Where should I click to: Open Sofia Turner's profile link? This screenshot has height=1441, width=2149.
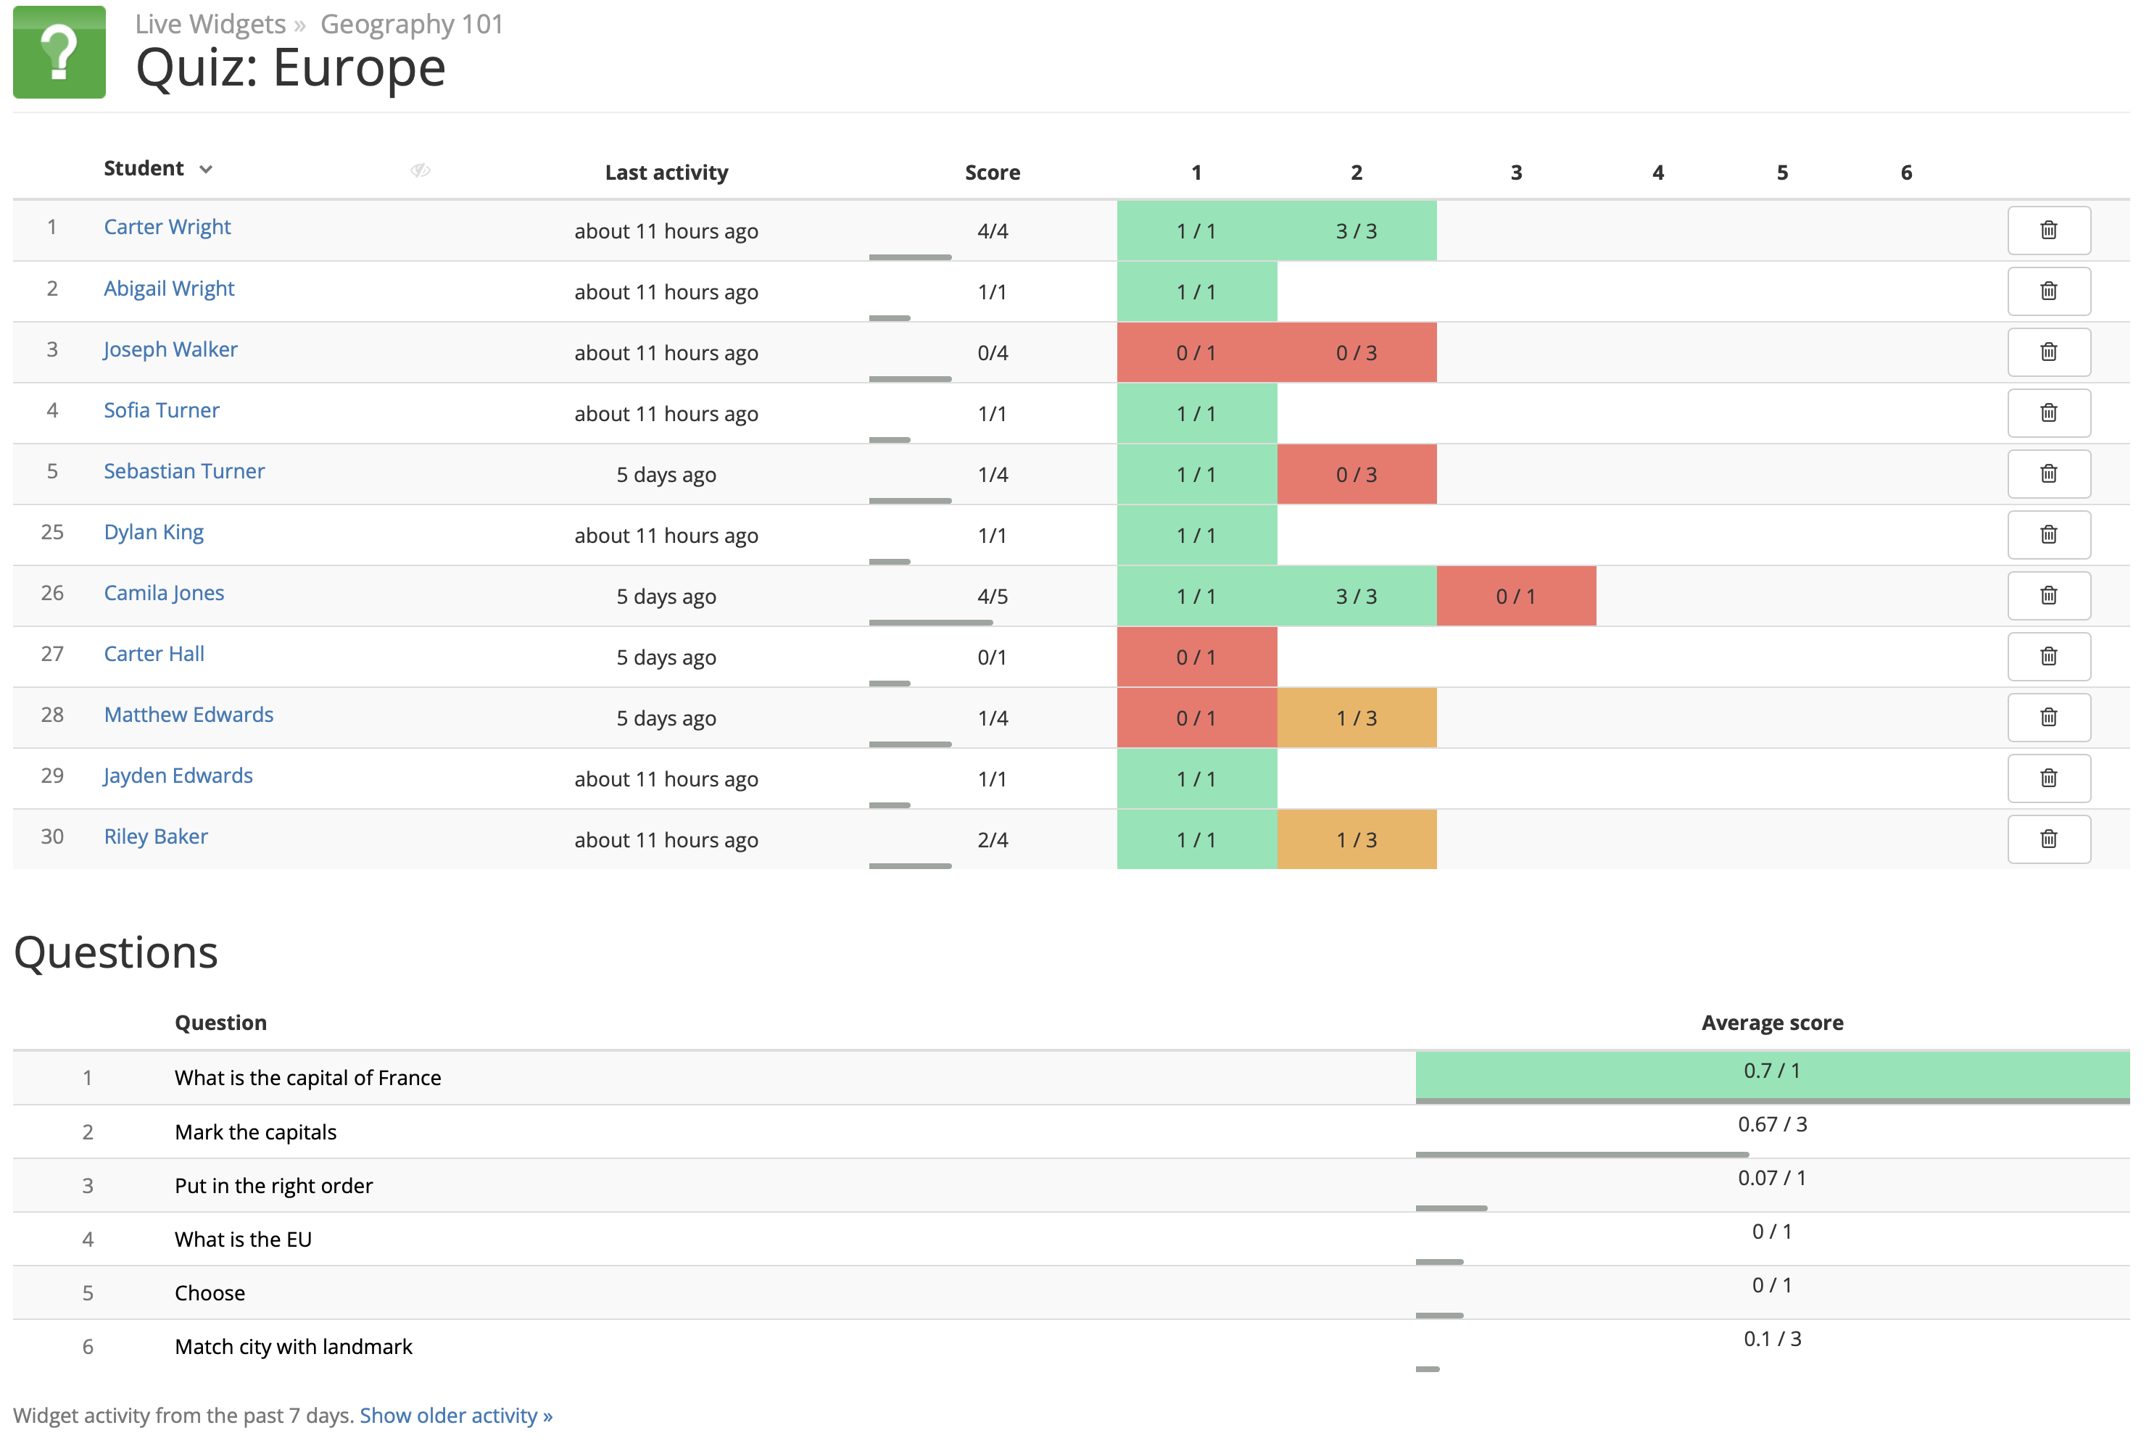pos(162,410)
